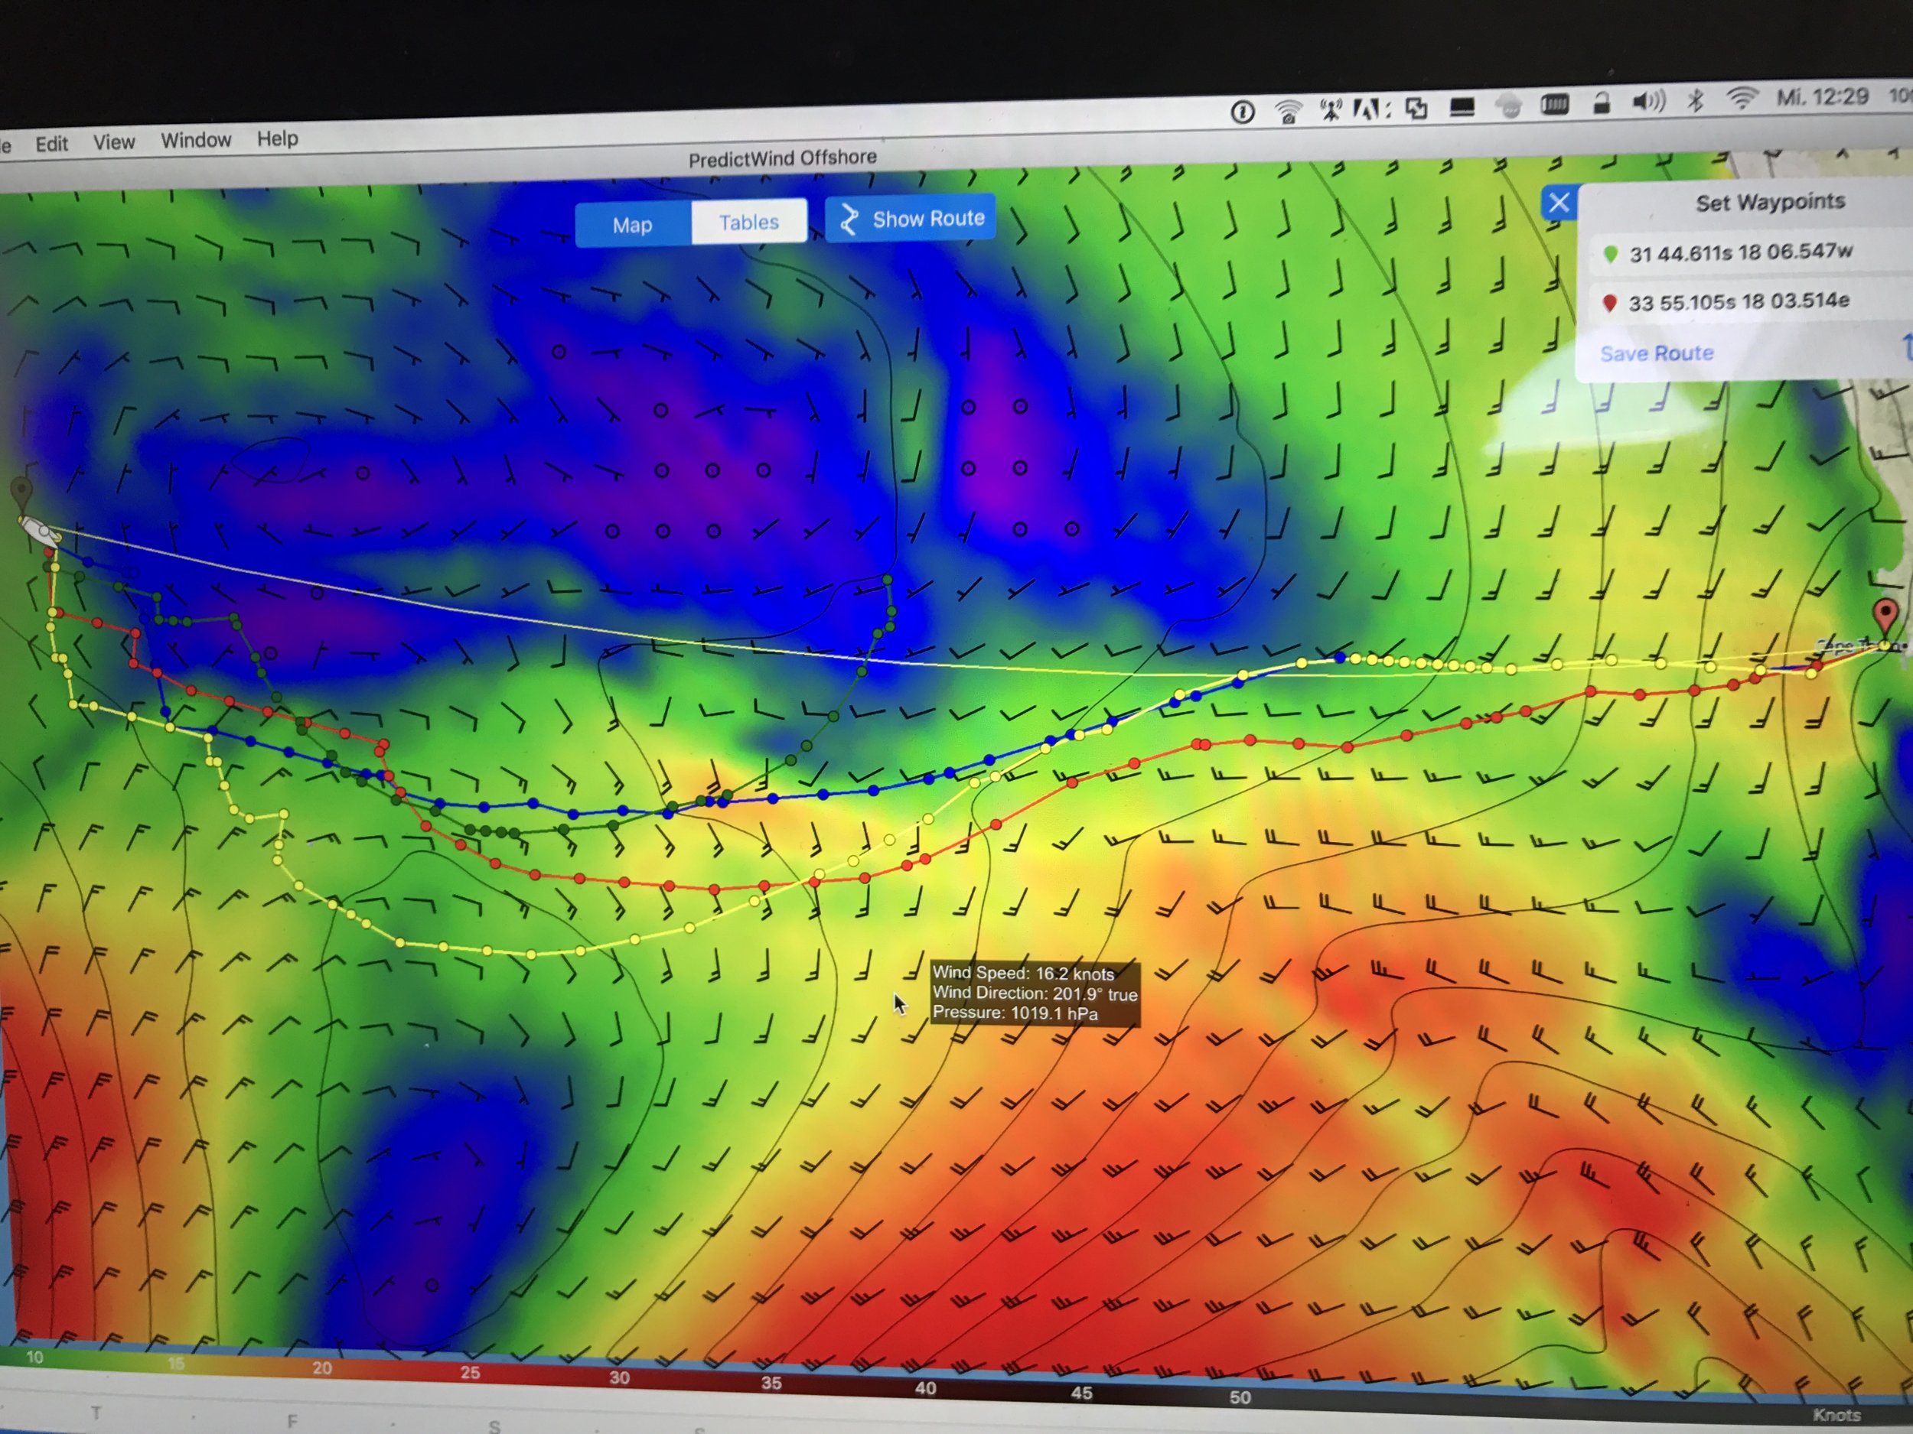Open the volume speaker menu
This screenshot has height=1434, width=1913.
[1647, 102]
